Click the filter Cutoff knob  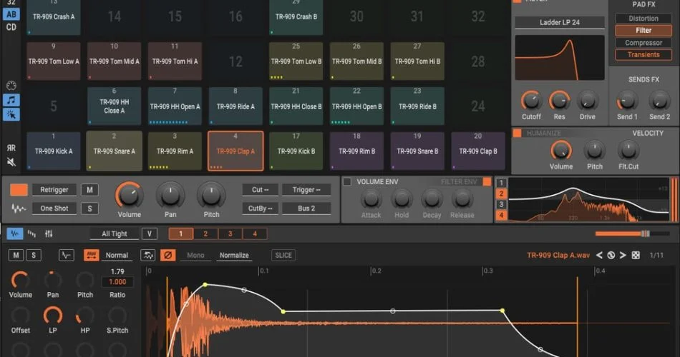pyautogui.click(x=531, y=101)
